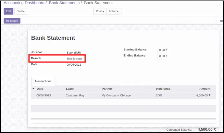Screen dimensions: 224x133
Task: Navigate to Bank Statements breadcrumb
Action: point(64,3)
